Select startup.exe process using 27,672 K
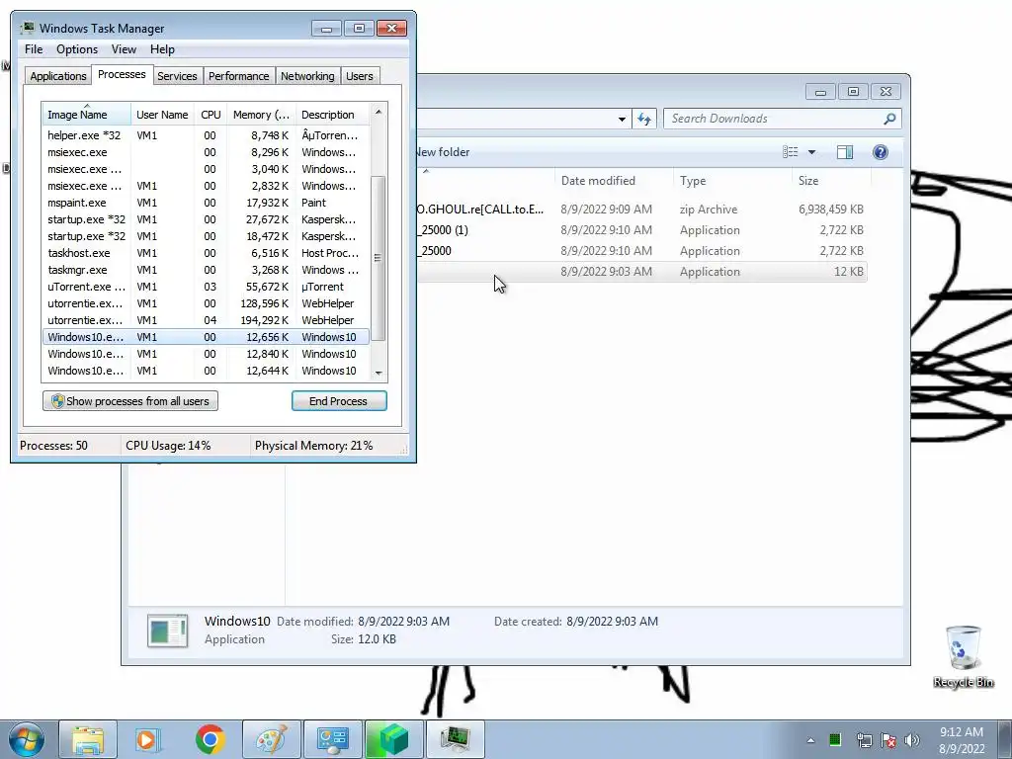The height and width of the screenshot is (759, 1012). tap(206, 219)
